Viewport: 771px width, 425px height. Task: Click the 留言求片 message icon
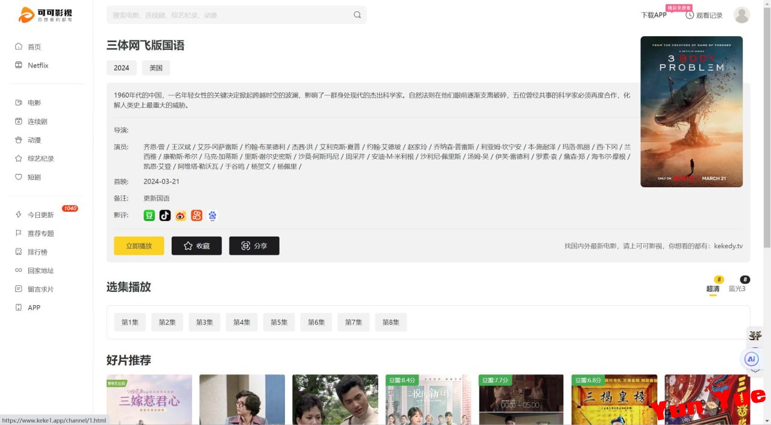tap(19, 289)
